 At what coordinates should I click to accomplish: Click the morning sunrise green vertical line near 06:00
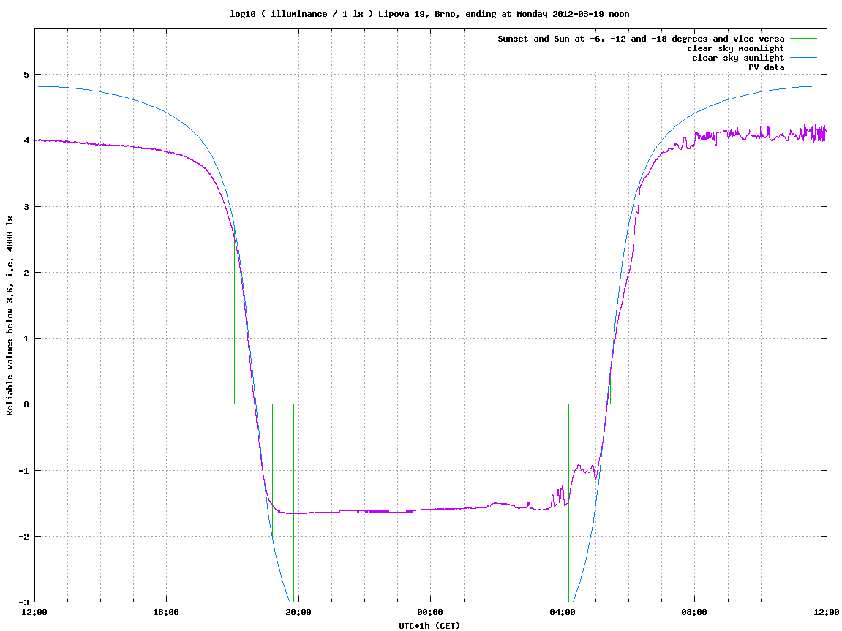(x=628, y=317)
